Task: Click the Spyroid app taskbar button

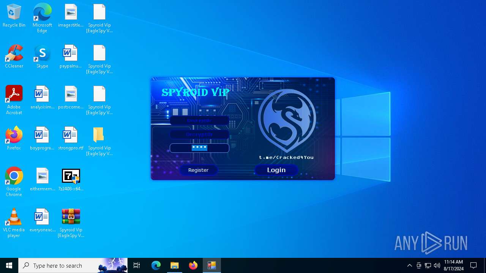Action: [212, 265]
